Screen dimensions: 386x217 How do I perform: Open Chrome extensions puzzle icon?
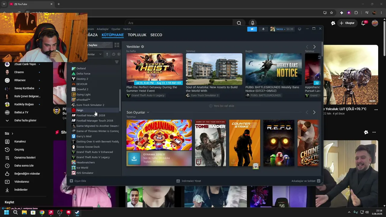pyautogui.click(x=356, y=13)
